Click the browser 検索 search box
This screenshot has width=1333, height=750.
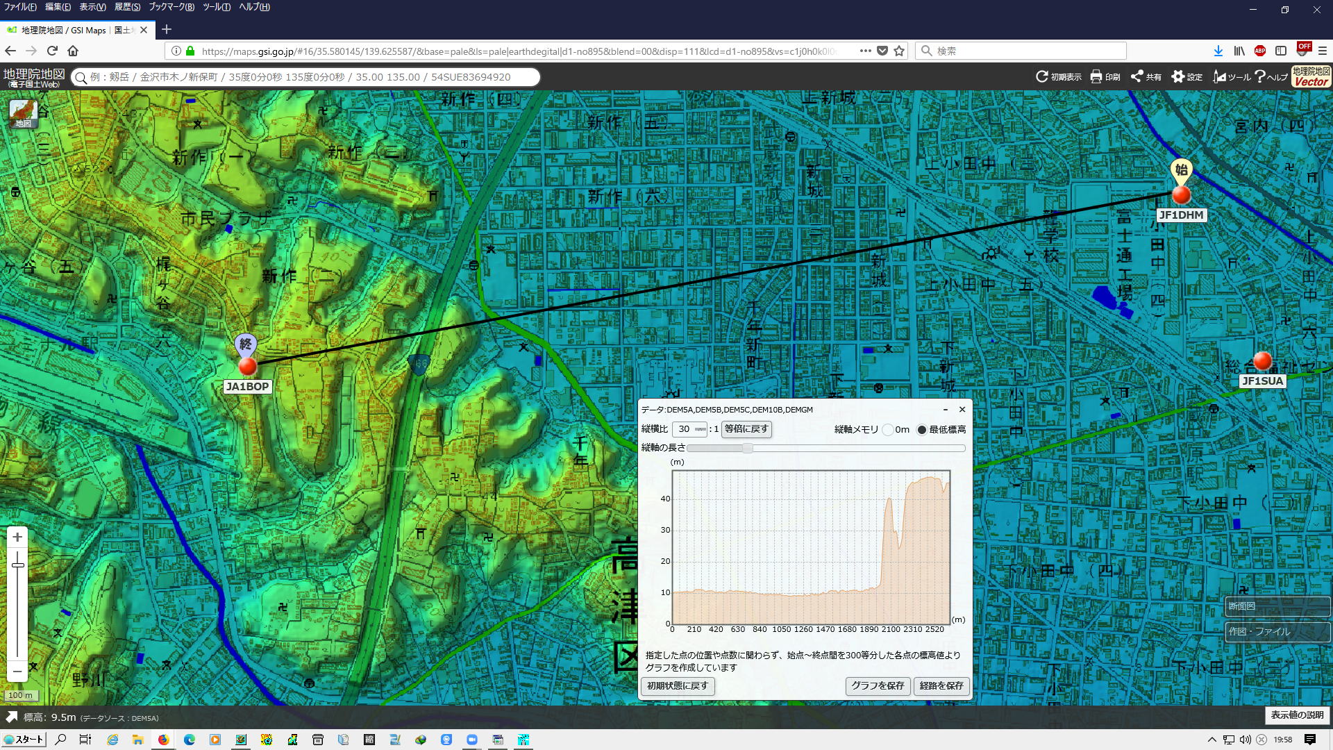(1021, 51)
